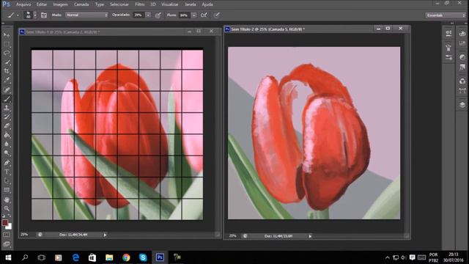The height and width of the screenshot is (264, 469).
Task: Expand status info arrow in Sem Título-2 window
Action: click(310, 236)
